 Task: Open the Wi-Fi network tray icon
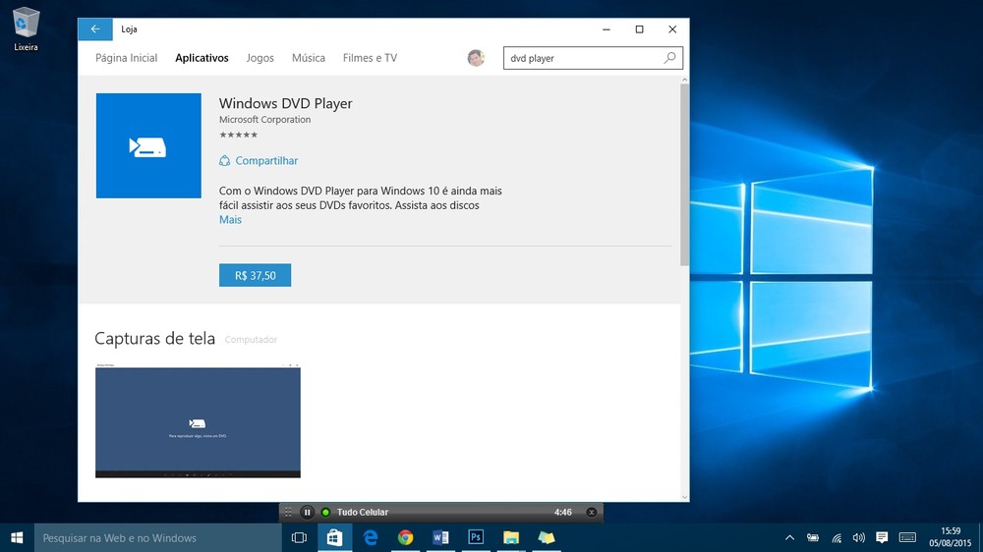[837, 537]
